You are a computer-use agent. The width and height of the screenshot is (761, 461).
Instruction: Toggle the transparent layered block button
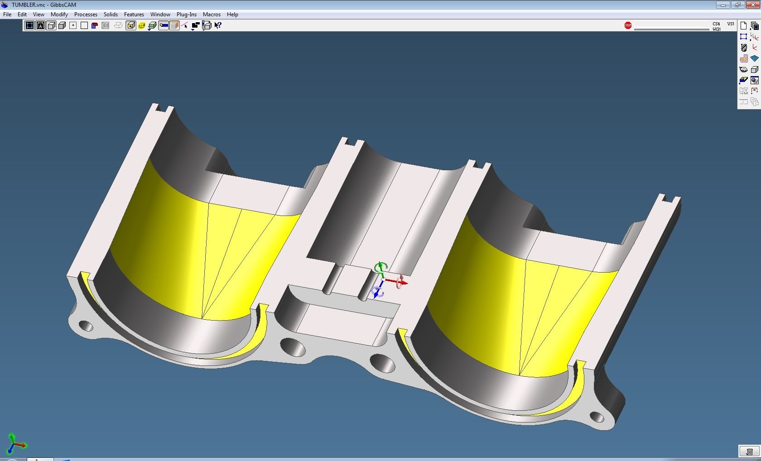(x=174, y=25)
